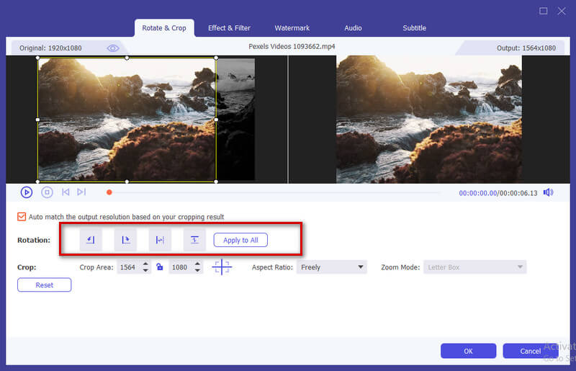Maximize the editor window
Viewport: 576px width, 371px height.
[544, 11]
